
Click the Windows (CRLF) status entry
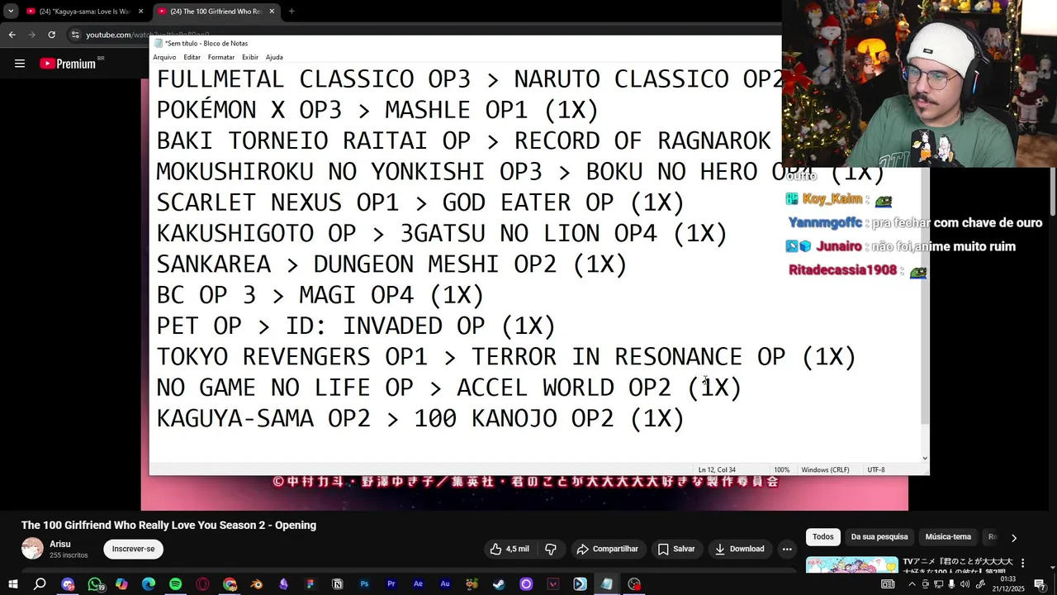click(x=825, y=469)
